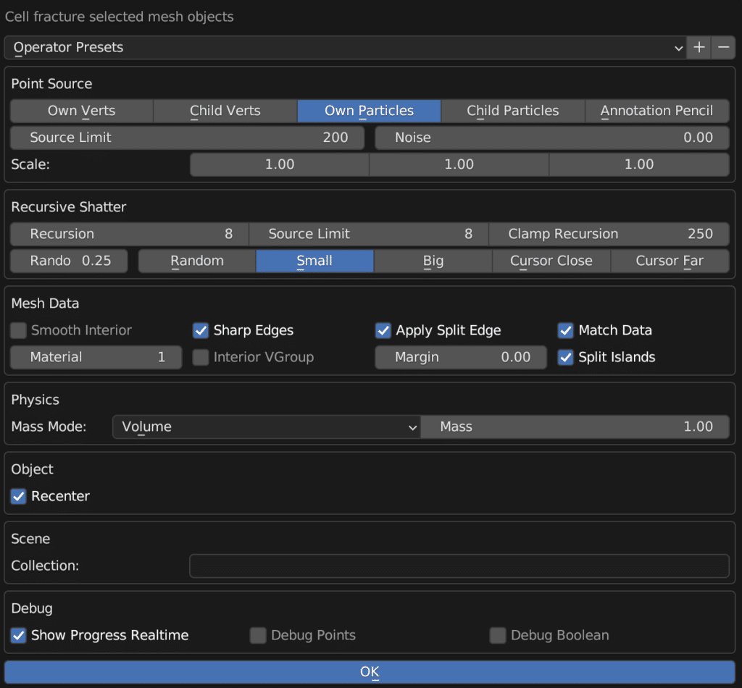Choose Cursor Close shatter option

(551, 261)
